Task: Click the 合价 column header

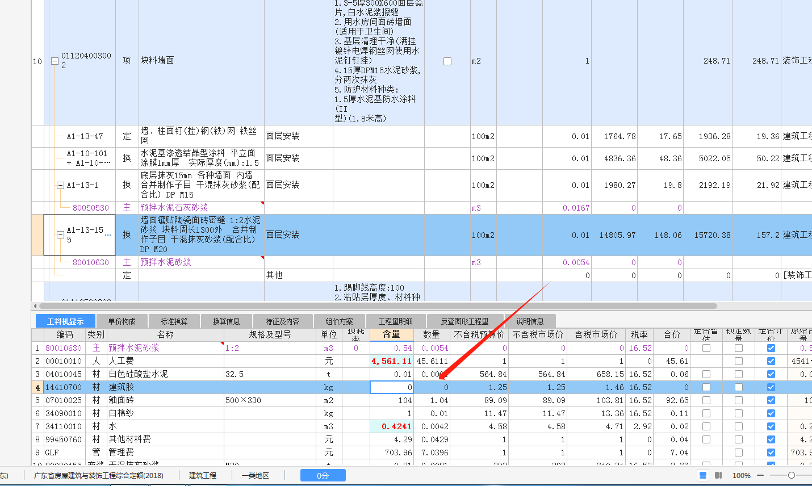Action: click(672, 334)
